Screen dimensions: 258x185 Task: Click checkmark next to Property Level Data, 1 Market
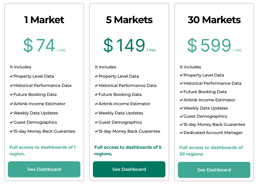[x=11, y=76]
